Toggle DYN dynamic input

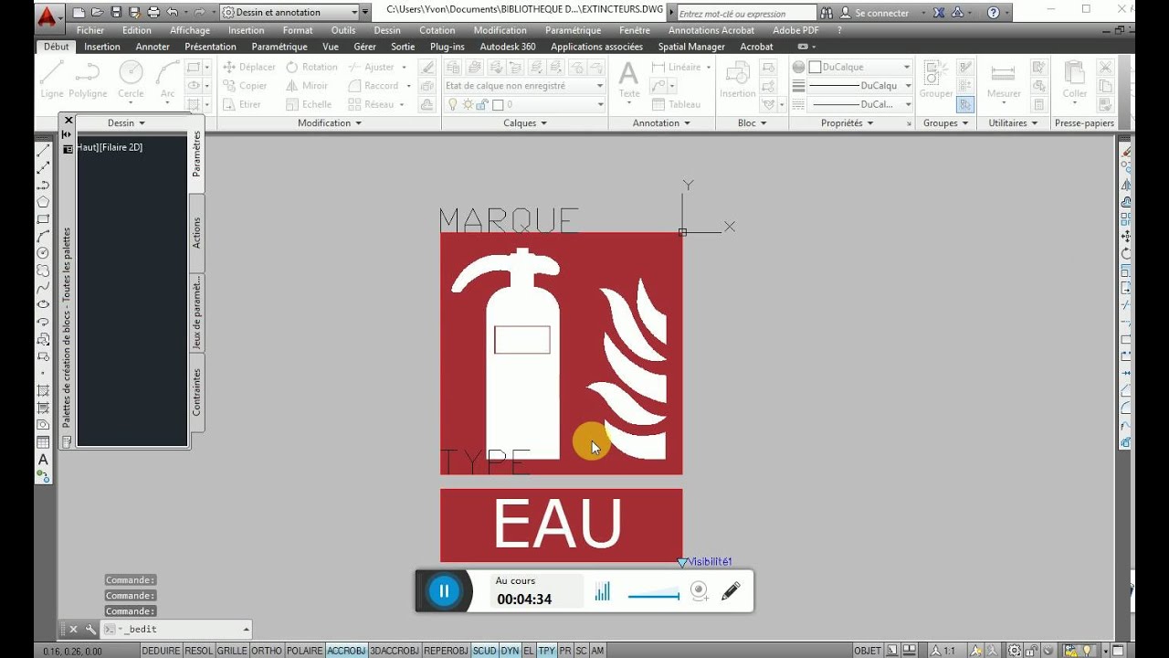pyautogui.click(x=510, y=651)
